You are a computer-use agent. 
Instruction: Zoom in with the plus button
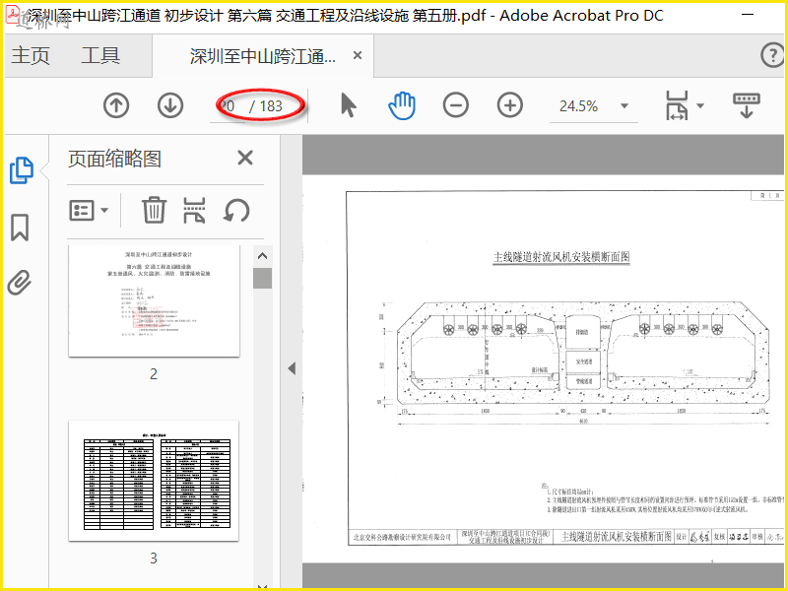coord(510,105)
